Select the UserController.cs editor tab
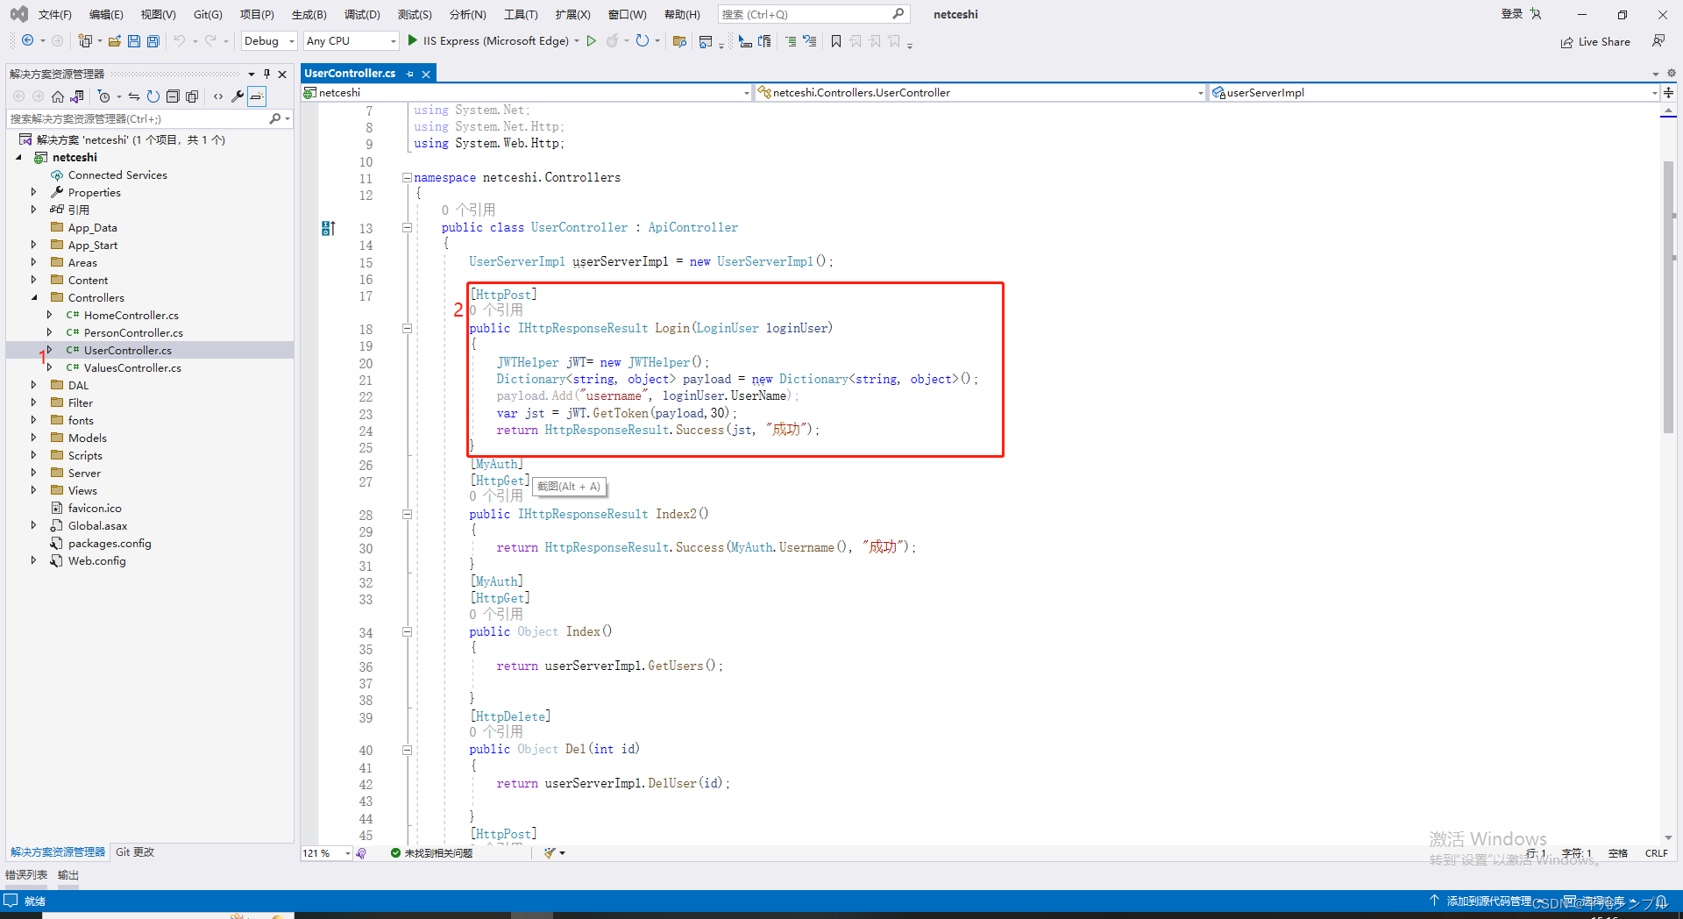The width and height of the screenshot is (1683, 919). pos(351,73)
